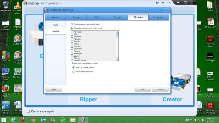
Task: Select the Creator mode label
Action: (172, 99)
